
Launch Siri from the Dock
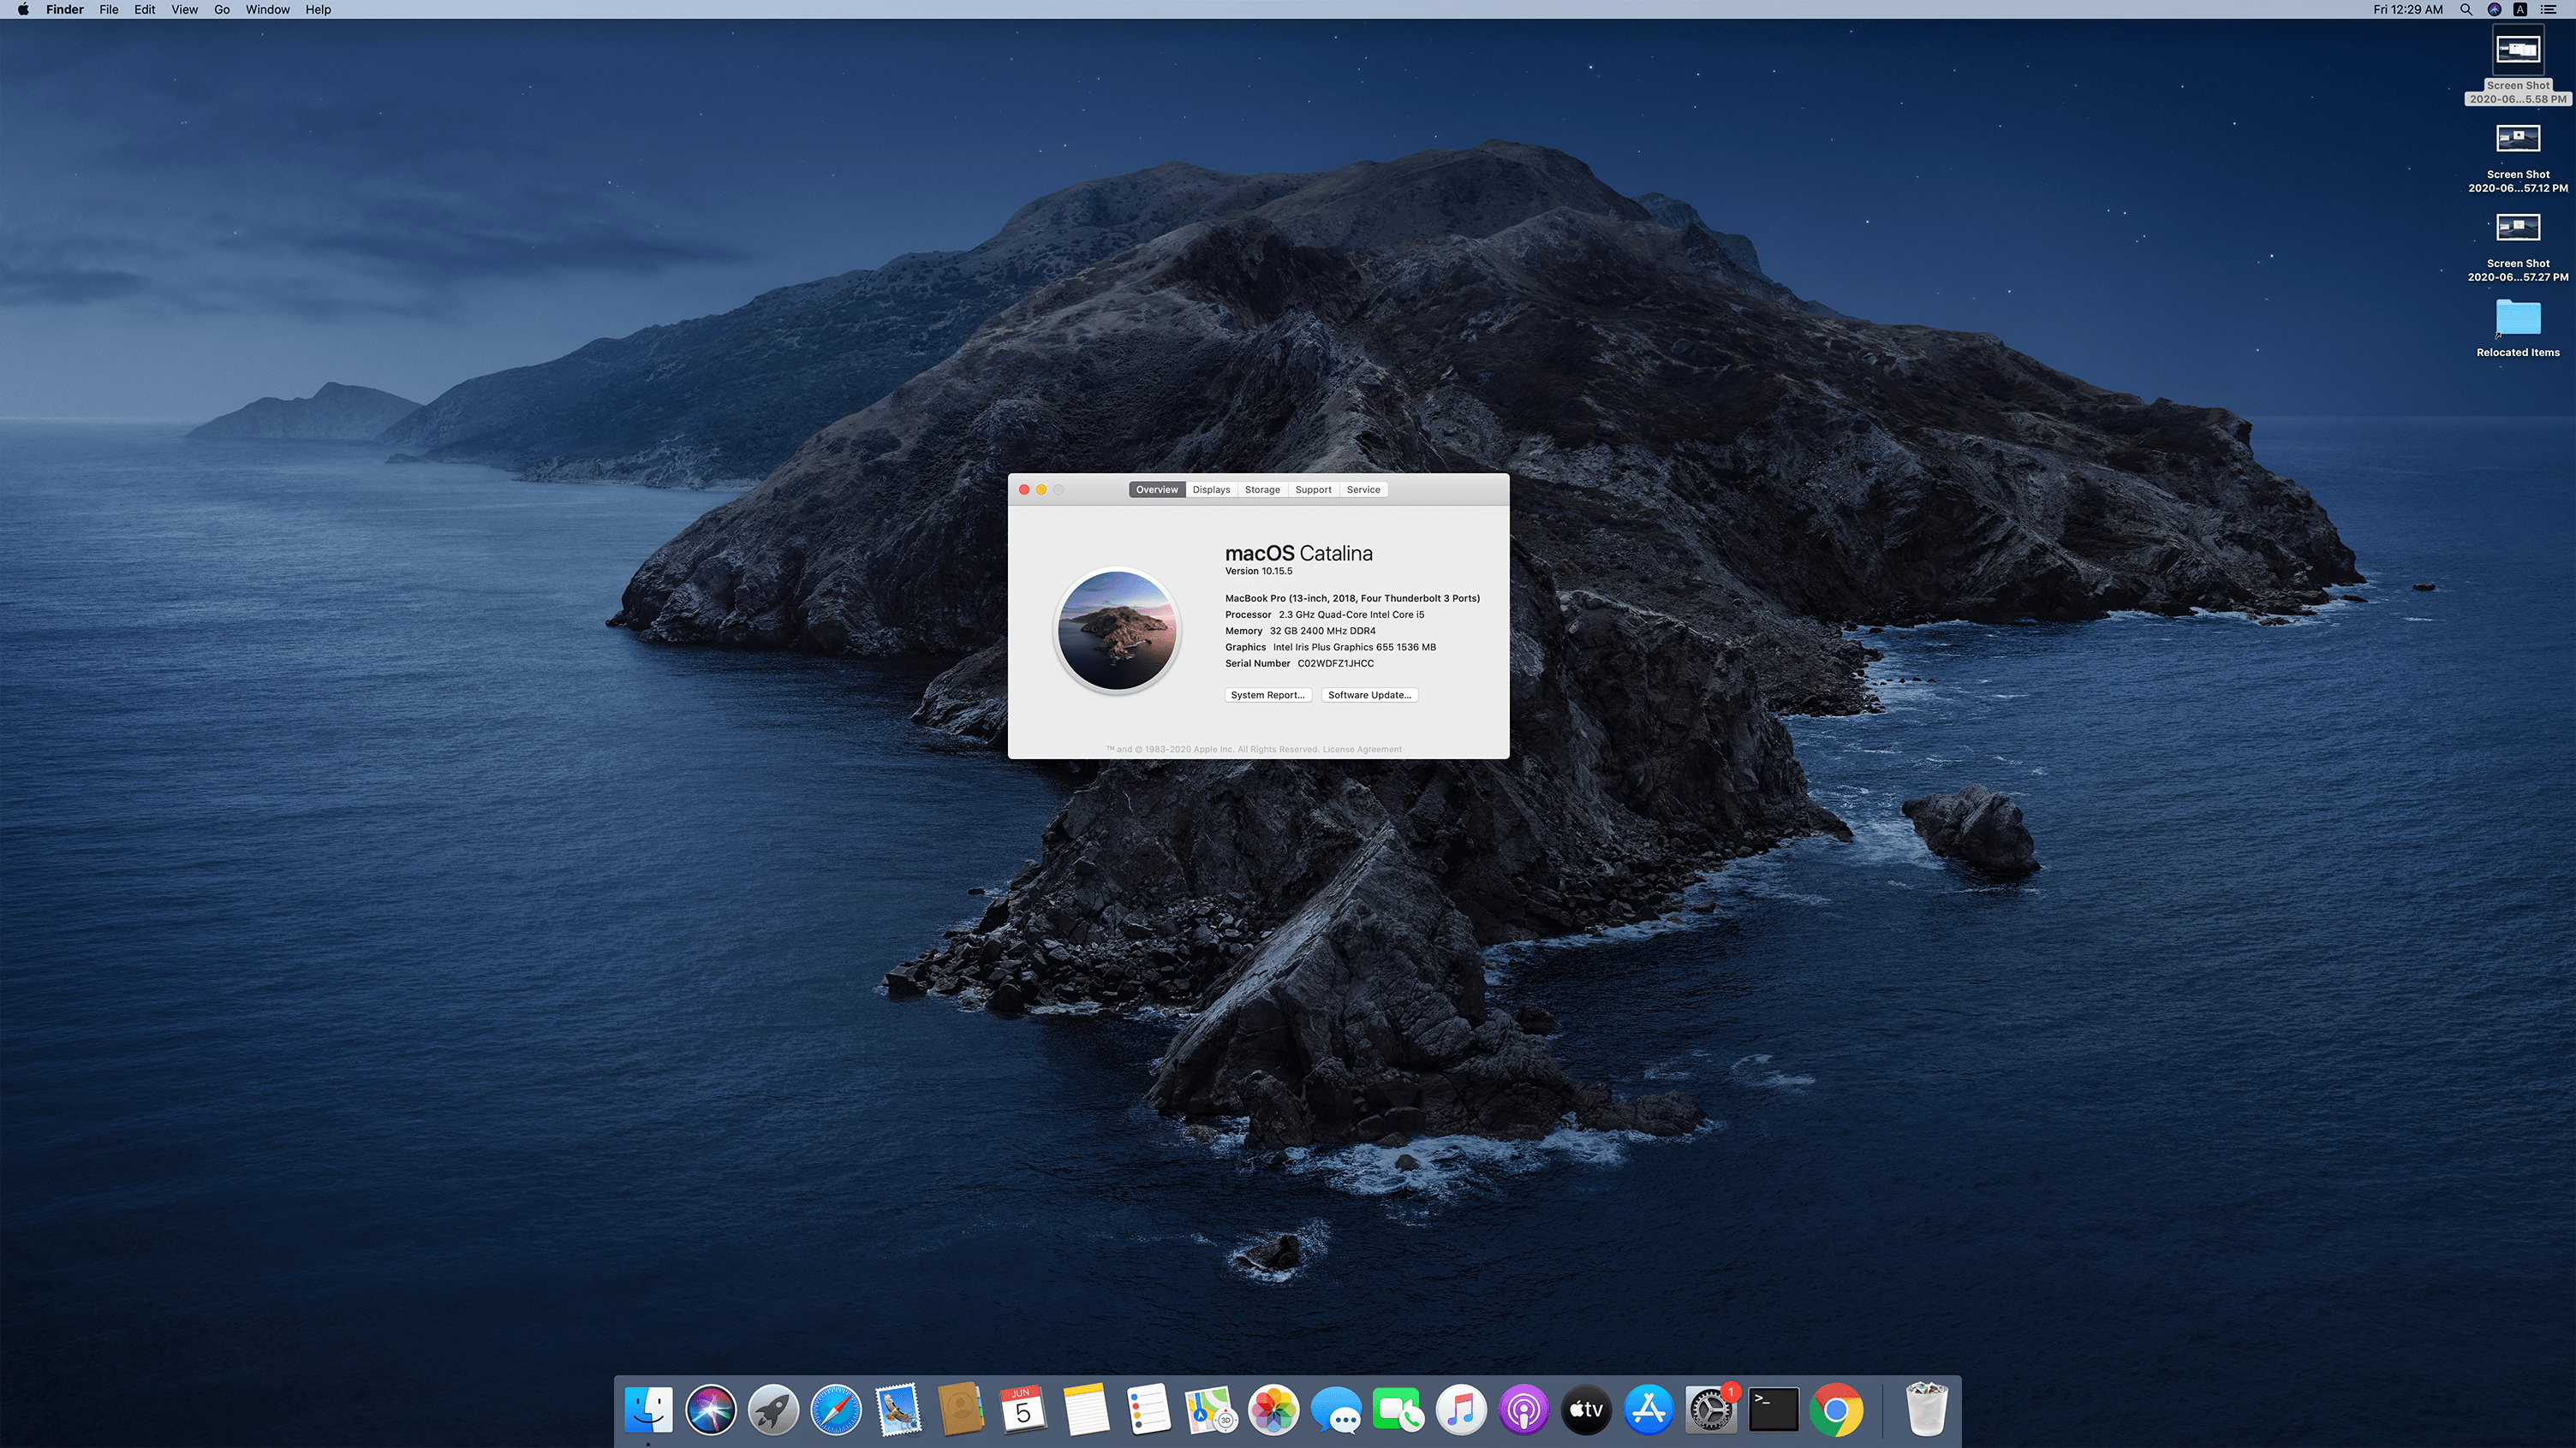(x=711, y=1410)
